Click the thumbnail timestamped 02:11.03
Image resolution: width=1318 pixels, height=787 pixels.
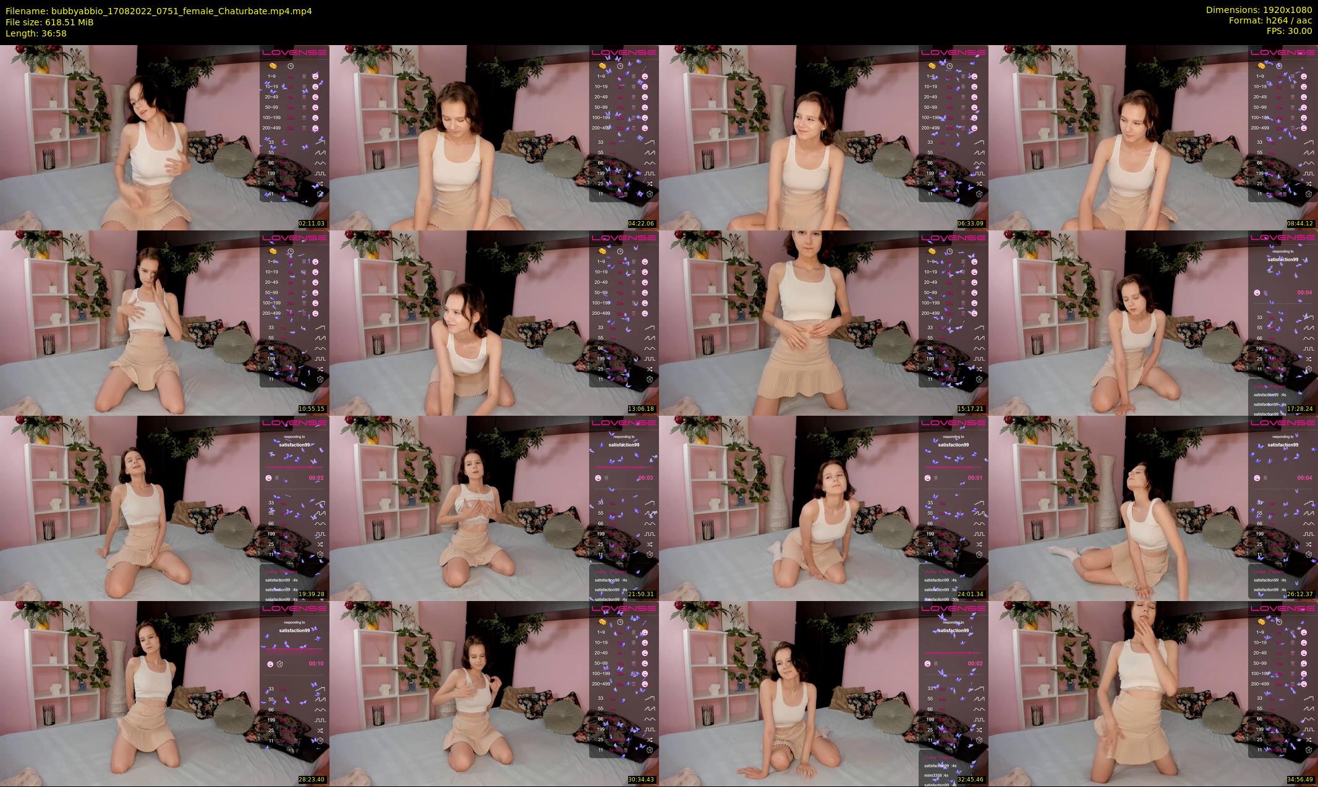click(164, 137)
